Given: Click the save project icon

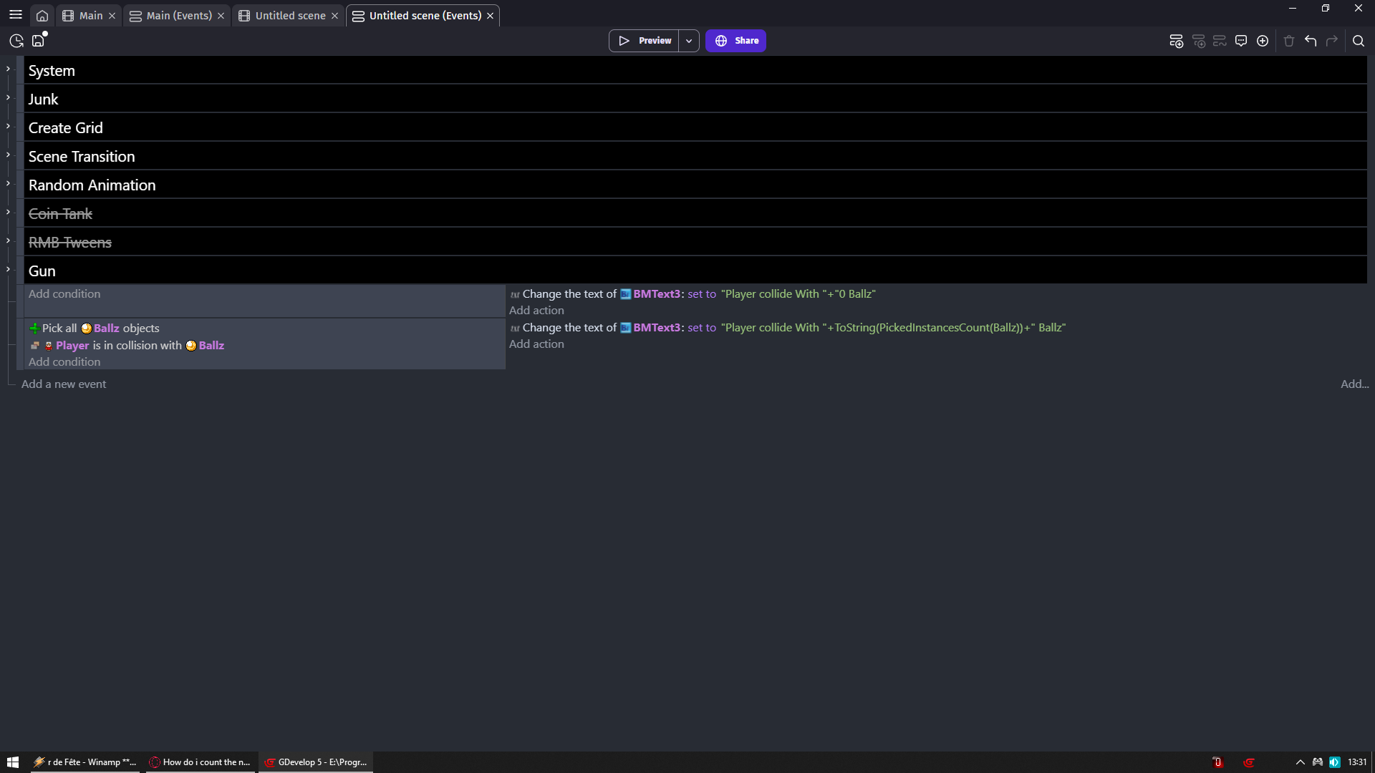Looking at the screenshot, I should pyautogui.click(x=39, y=41).
